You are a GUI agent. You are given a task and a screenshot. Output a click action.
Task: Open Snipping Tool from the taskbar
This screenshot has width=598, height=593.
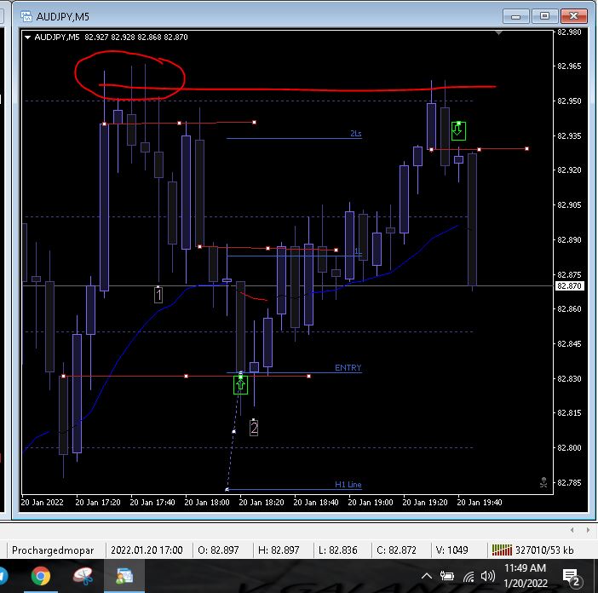[83, 575]
